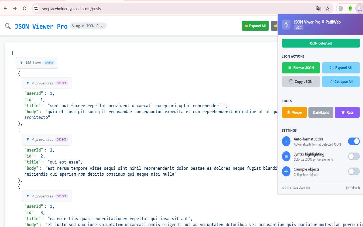Collapse the object with id 3

point(28,196)
